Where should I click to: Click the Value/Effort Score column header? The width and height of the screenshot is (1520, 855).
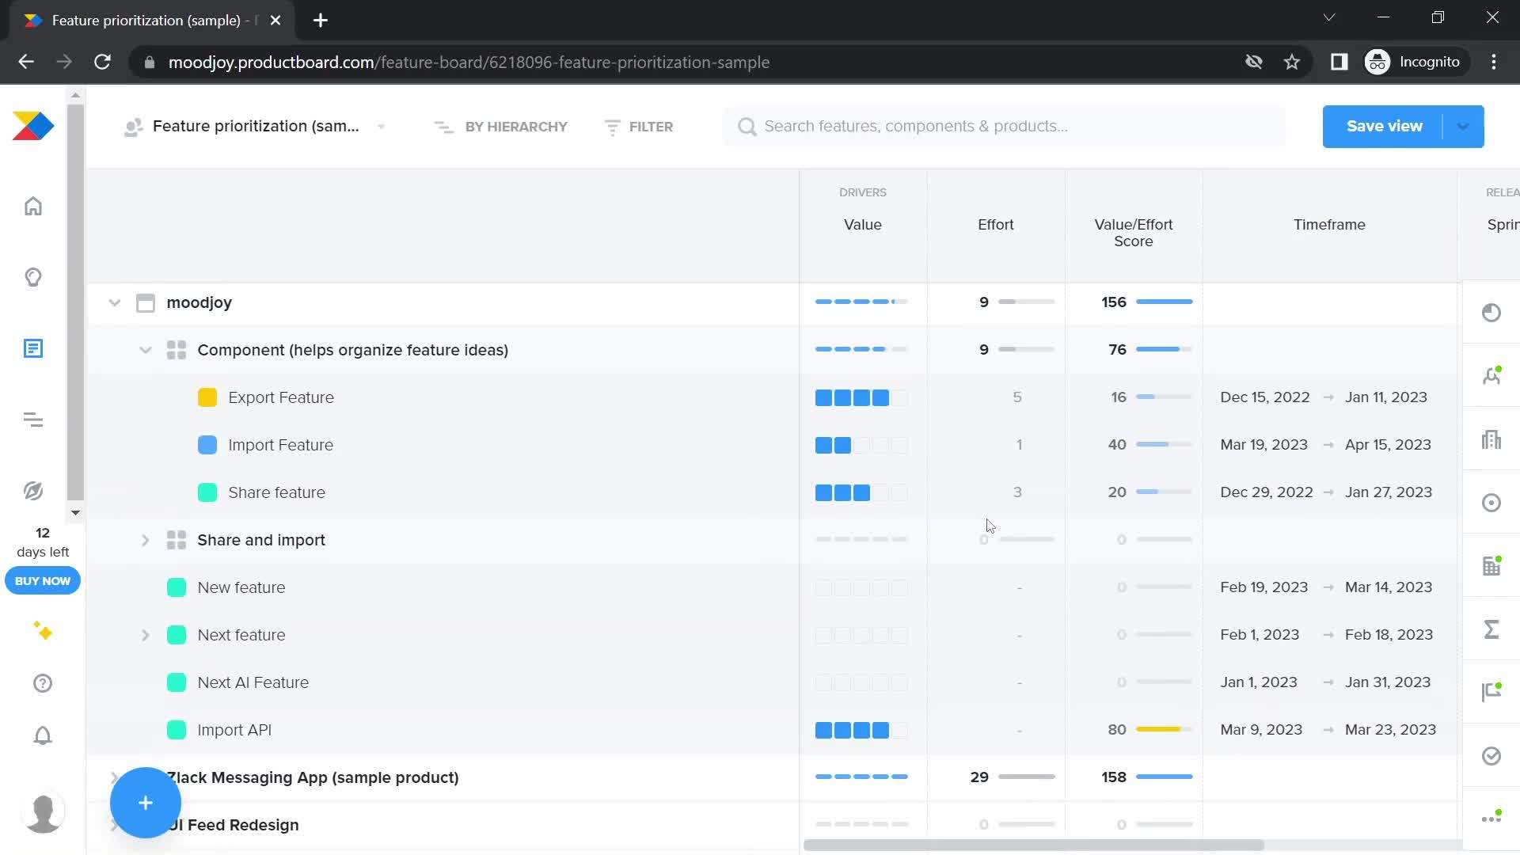point(1134,233)
